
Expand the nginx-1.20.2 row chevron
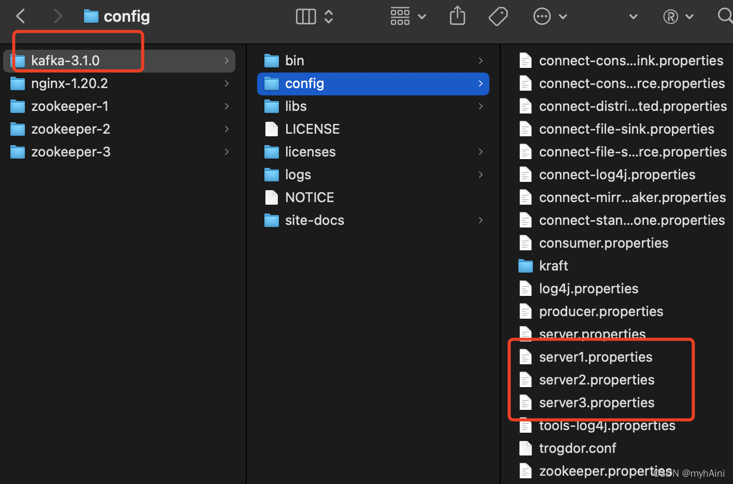tap(227, 83)
